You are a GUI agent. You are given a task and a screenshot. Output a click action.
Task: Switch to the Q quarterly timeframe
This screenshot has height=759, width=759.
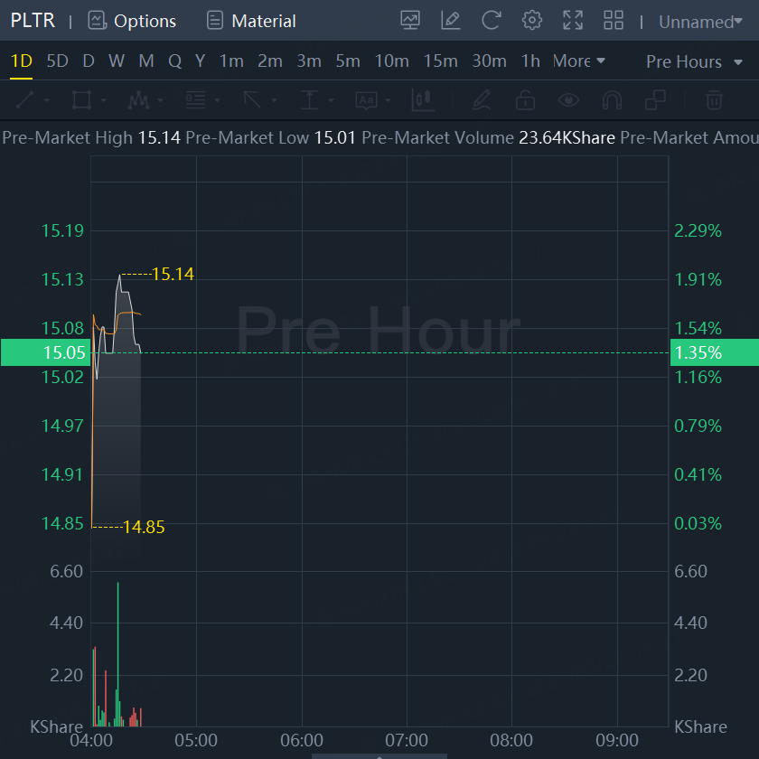174,61
